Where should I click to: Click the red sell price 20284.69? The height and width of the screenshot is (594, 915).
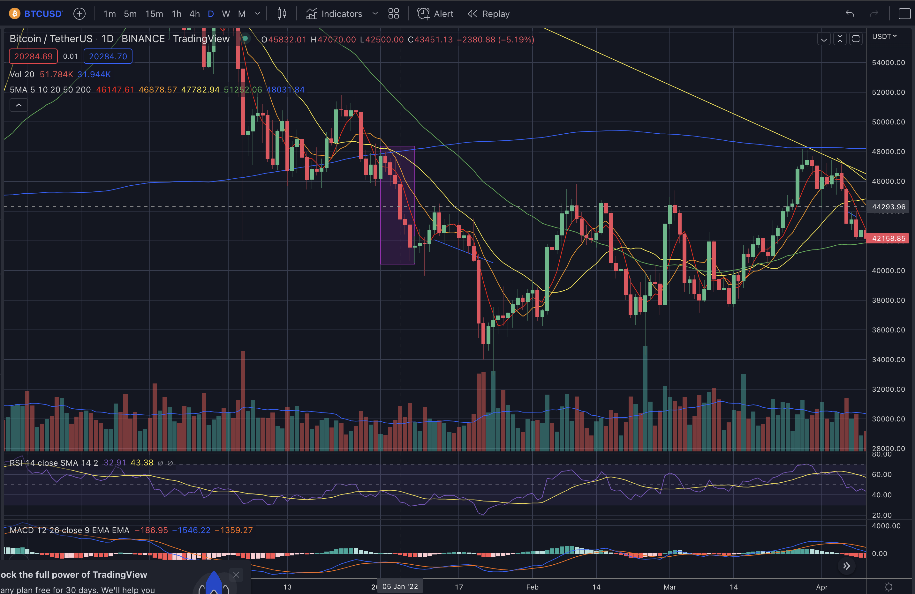coord(33,56)
